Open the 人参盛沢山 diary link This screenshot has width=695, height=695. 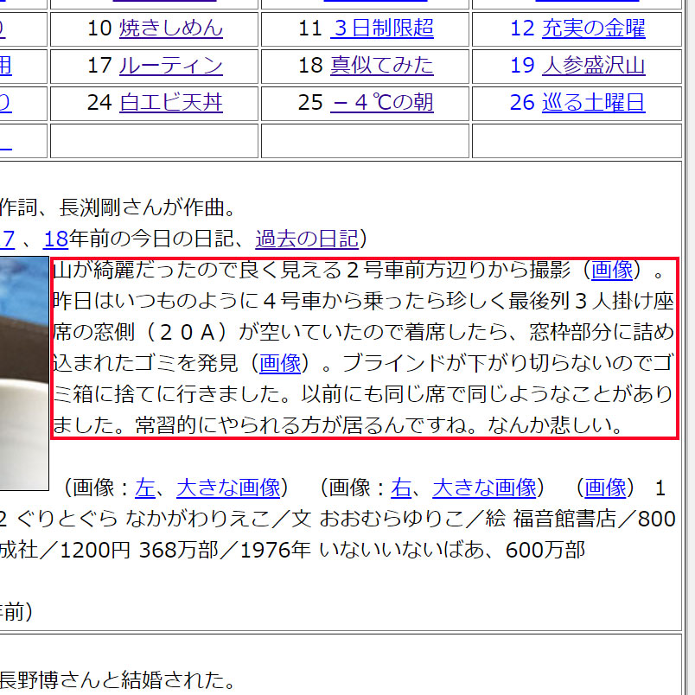594,66
